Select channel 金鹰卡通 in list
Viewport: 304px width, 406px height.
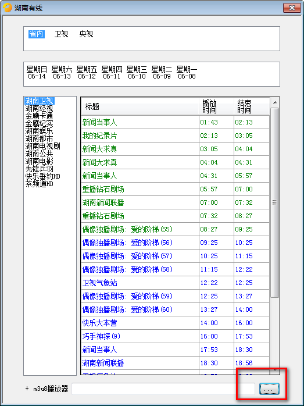tap(40, 116)
